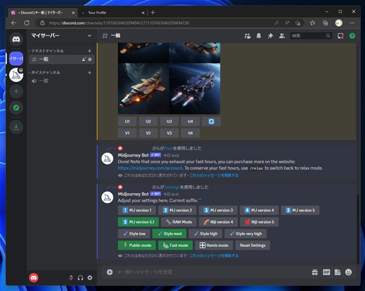Toggle headphones deafen at bottom

pyautogui.click(x=81, y=278)
